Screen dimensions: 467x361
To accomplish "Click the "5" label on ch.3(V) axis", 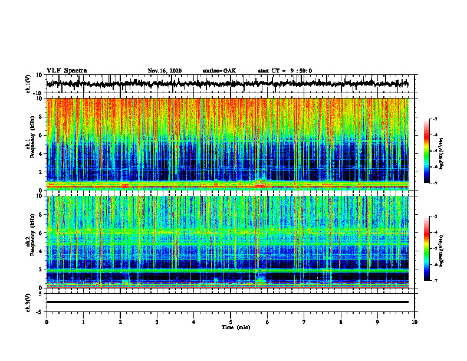I will (41, 294).
